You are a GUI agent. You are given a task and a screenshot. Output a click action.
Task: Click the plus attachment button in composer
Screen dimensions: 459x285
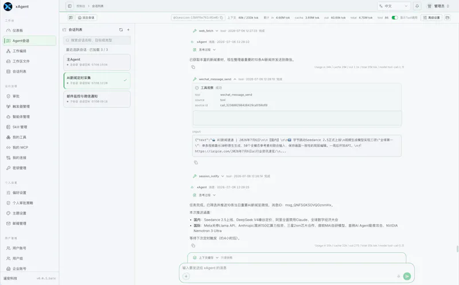(186, 276)
